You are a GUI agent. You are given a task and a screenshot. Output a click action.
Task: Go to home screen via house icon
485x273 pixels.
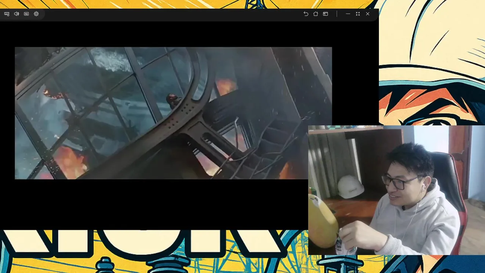[316, 14]
